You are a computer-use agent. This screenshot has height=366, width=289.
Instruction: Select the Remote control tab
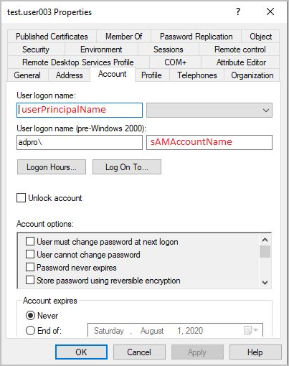(240, 50)
